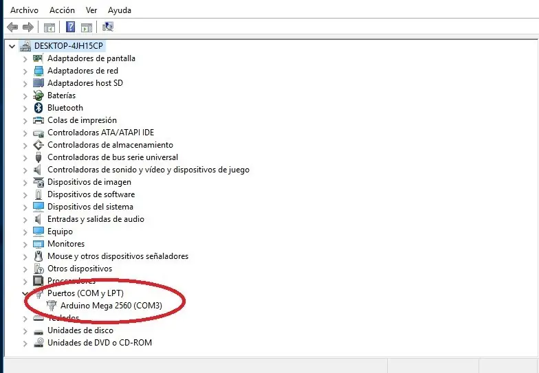
Task: Scan for hardware changes icon
Action: point(107,26)
